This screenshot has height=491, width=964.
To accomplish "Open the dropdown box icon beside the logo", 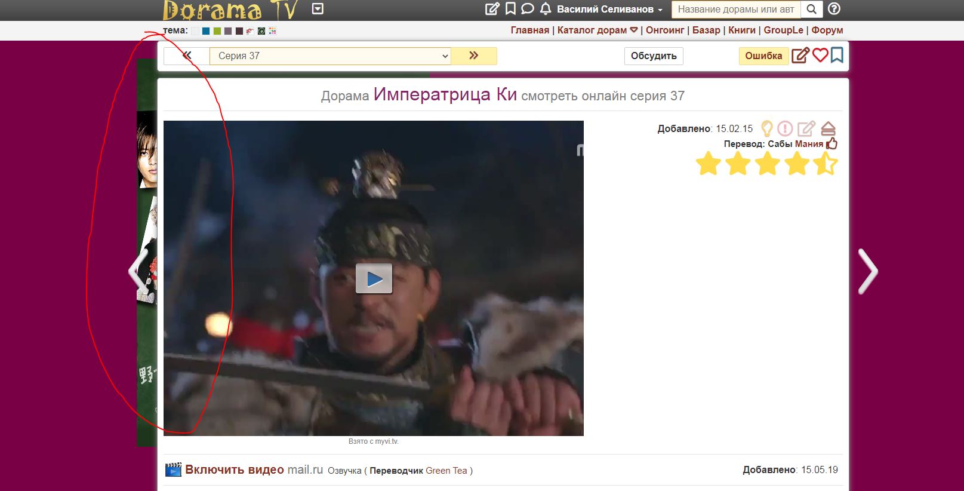I will [318, 9].
